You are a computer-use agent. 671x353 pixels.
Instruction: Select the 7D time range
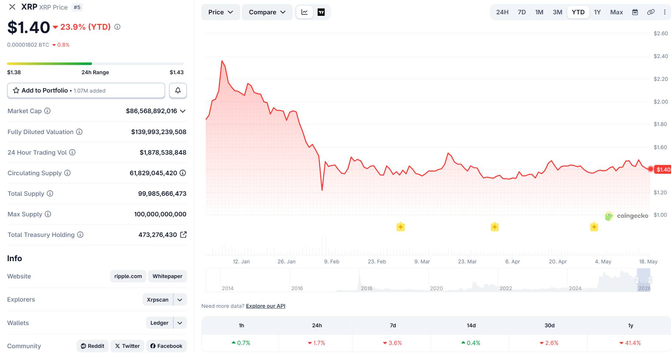click(x=522, y=12)
